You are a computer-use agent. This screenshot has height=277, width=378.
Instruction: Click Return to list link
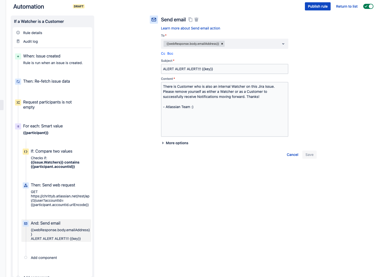(347, 6)
